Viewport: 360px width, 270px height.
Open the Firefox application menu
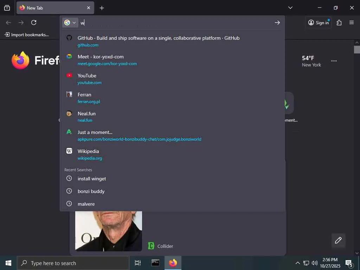click(352, 22)
